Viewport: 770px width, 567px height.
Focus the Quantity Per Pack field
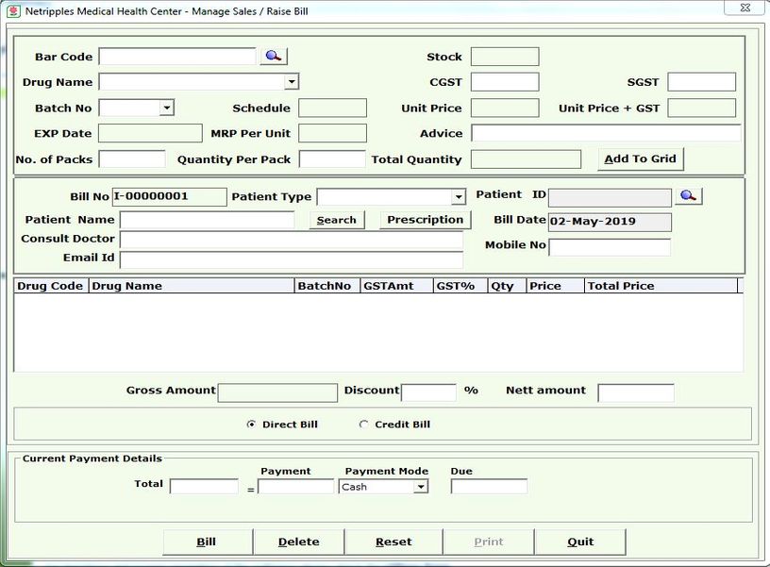(x=332, y=159)
